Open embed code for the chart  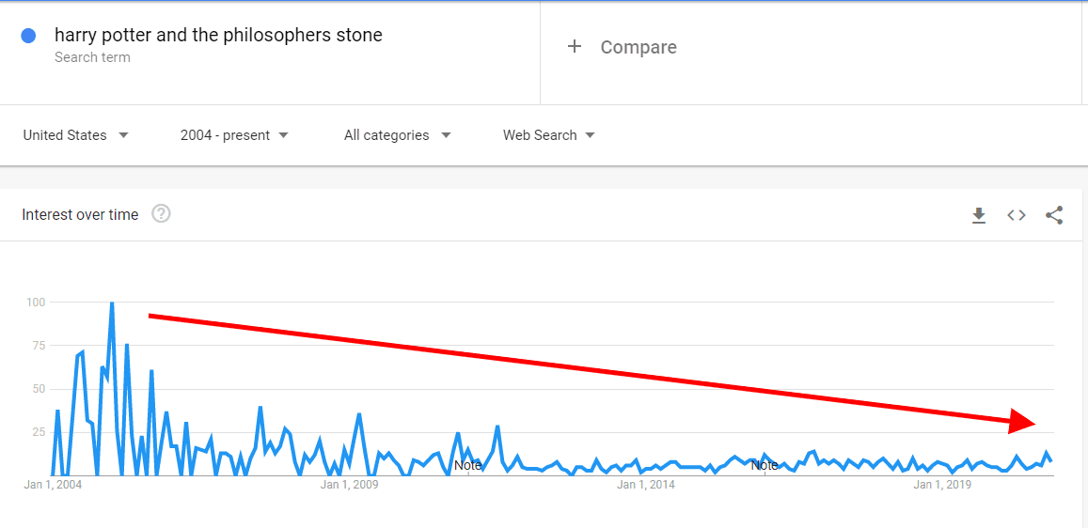[x=1017, y=215]
